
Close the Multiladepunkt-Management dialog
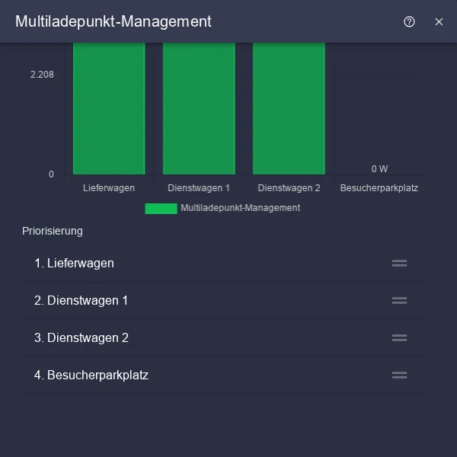439,22
